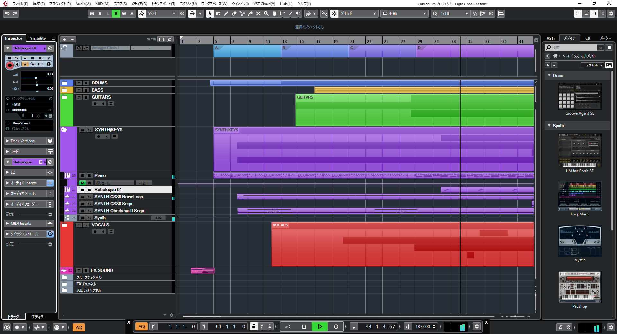Click the 137.000 tempo field
Image resolution: width=617 pixels, height=334 pixels.
click(x=422, y=327)
